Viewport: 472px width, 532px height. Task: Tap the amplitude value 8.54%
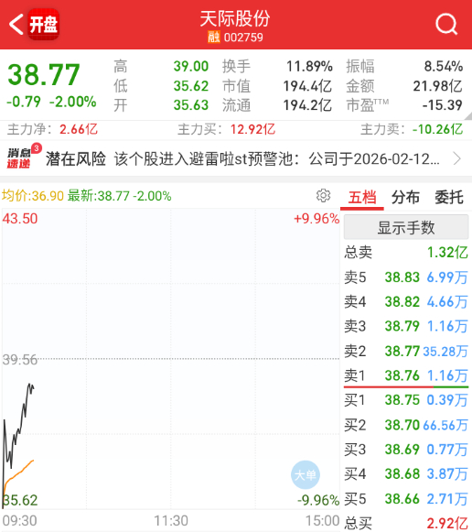coord(444,66)
